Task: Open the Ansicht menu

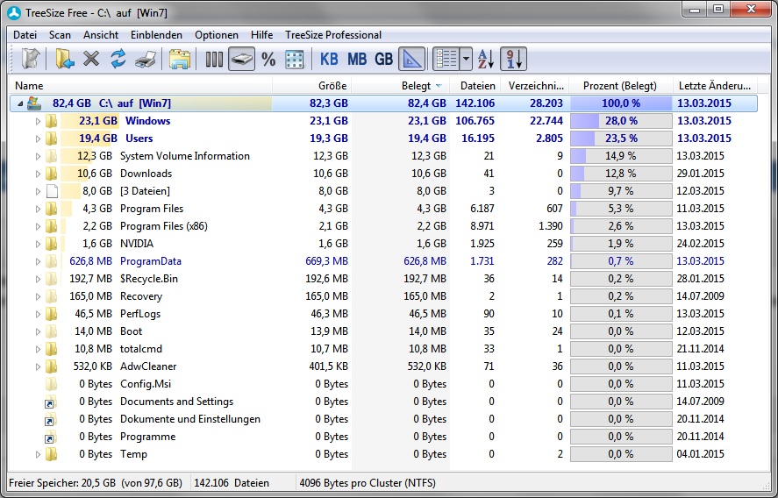Action: pos(101,35)
